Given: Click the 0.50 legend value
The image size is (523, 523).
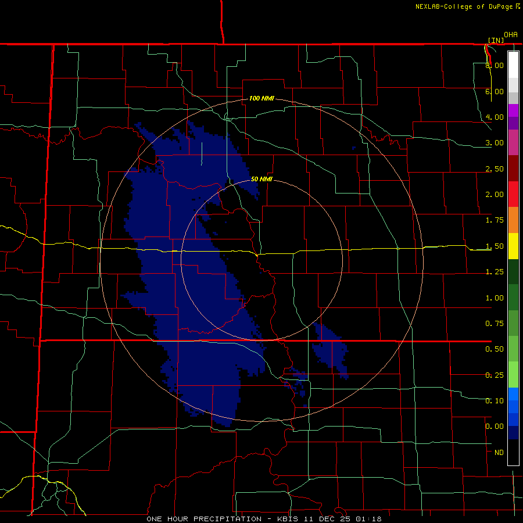Looking at the screenshot, I should coord(495,349).
